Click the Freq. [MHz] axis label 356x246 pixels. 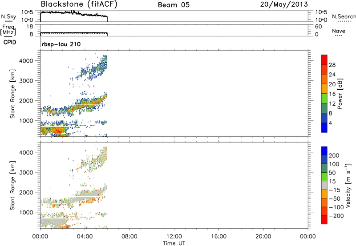8,30
